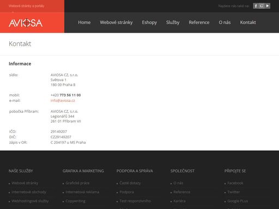Open the Časté dotazy footer link

130,183
